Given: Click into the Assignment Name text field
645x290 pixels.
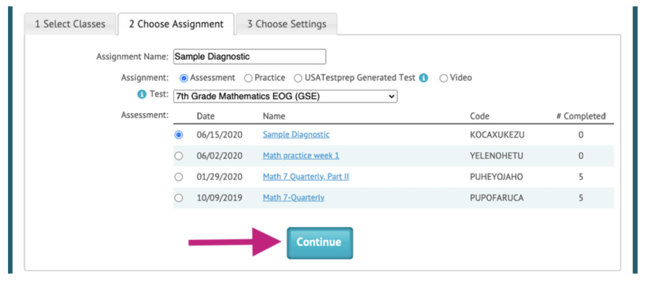Looking at the screenshot, I should [x=250, y=56].
